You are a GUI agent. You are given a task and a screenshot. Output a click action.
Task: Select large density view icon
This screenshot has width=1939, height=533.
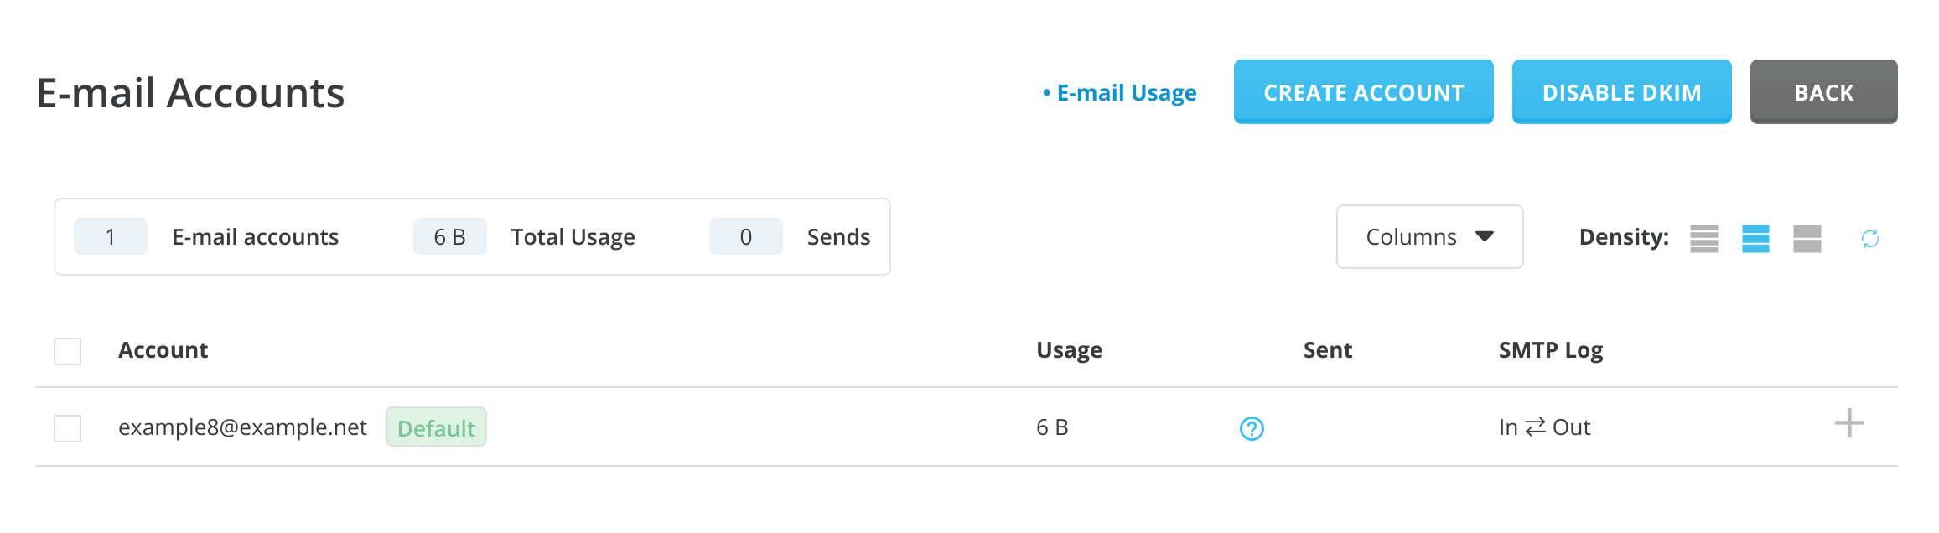[x=1807, y=238]
